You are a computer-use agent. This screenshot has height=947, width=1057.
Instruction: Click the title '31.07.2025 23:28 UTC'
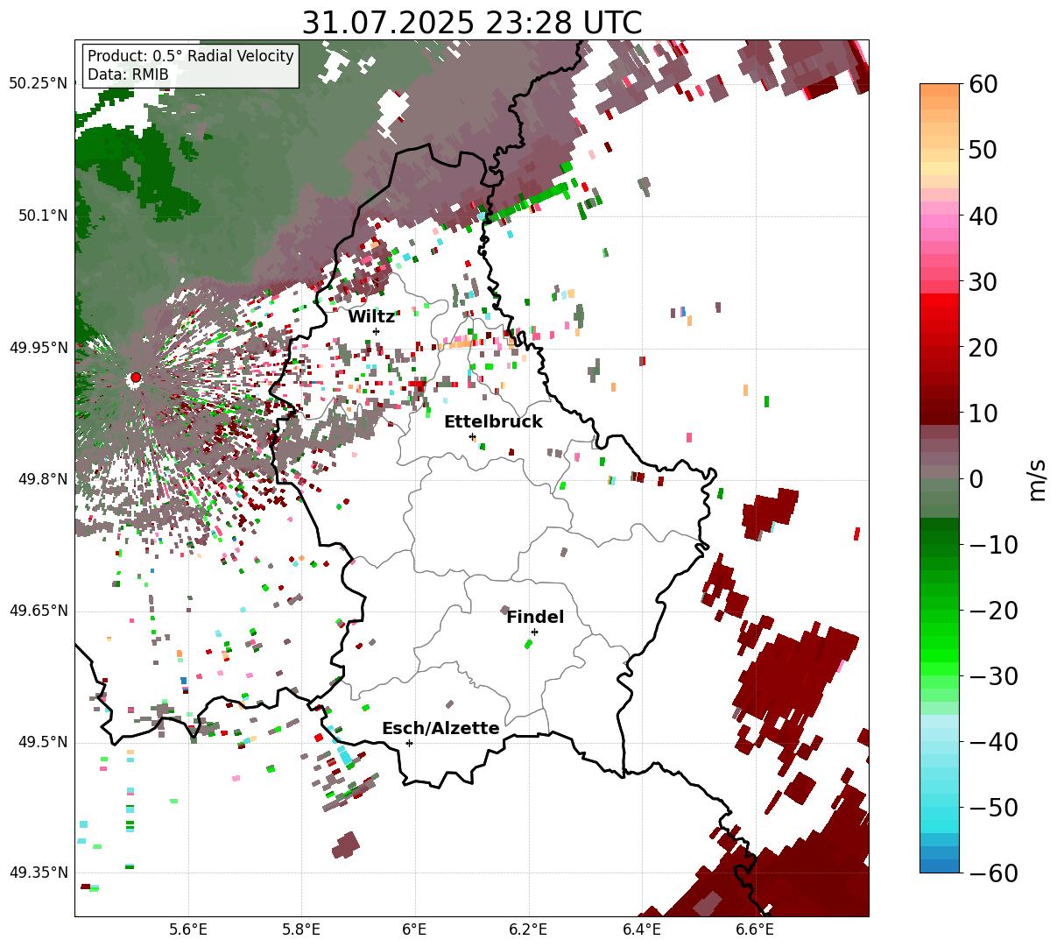[471, 22]
